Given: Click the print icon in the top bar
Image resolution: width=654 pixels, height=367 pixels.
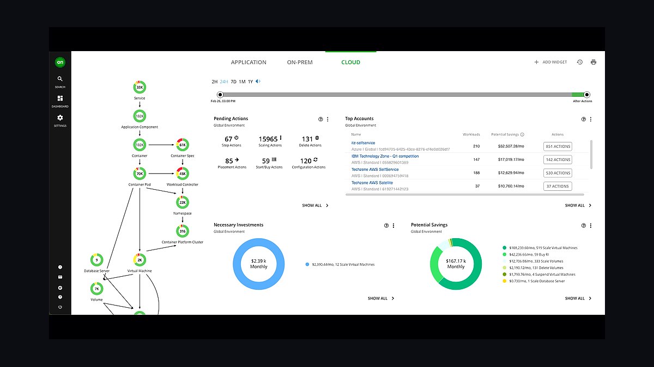Looking at the screenshot, I should [x=594, y=62].
